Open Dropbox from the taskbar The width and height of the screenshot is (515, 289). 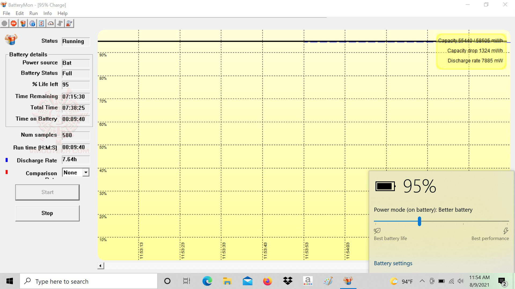coord(288,281)
